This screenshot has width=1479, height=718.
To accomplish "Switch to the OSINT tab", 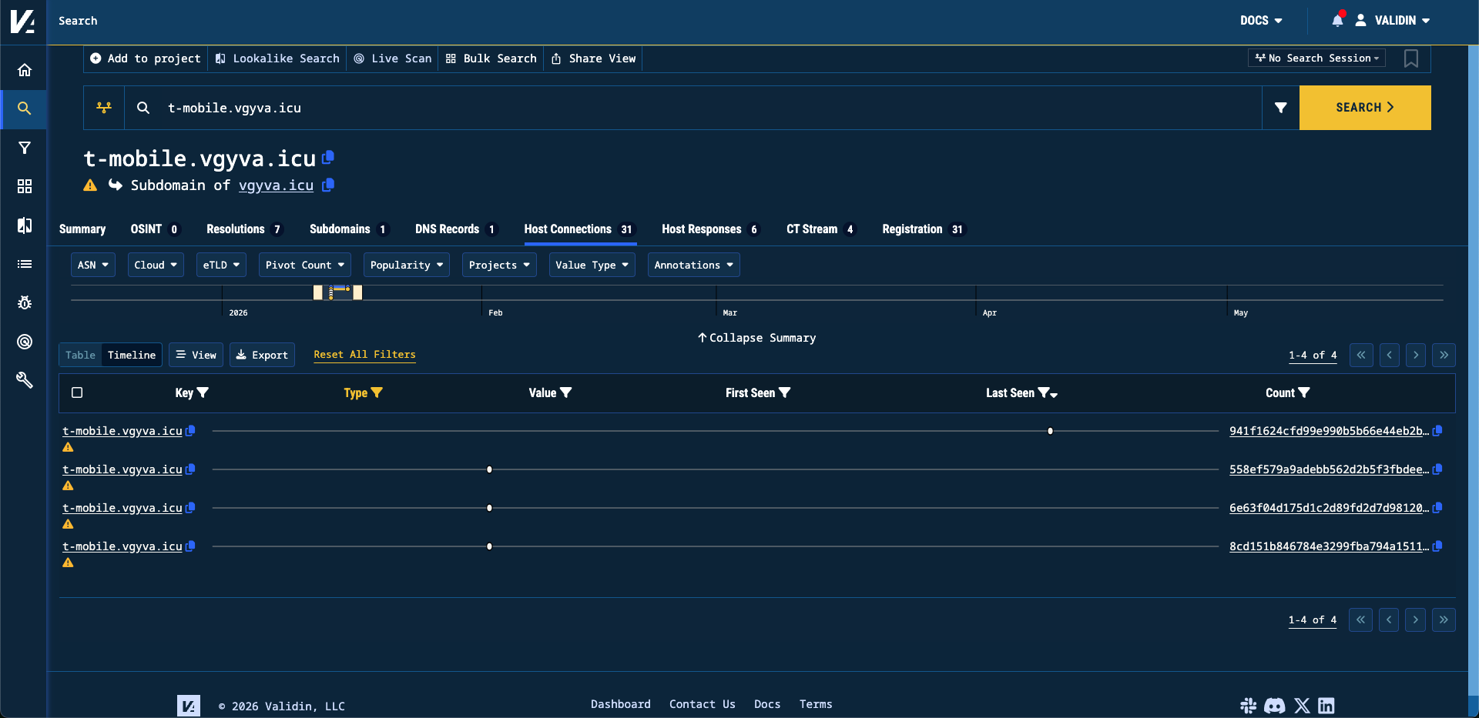I will point(155,229).
